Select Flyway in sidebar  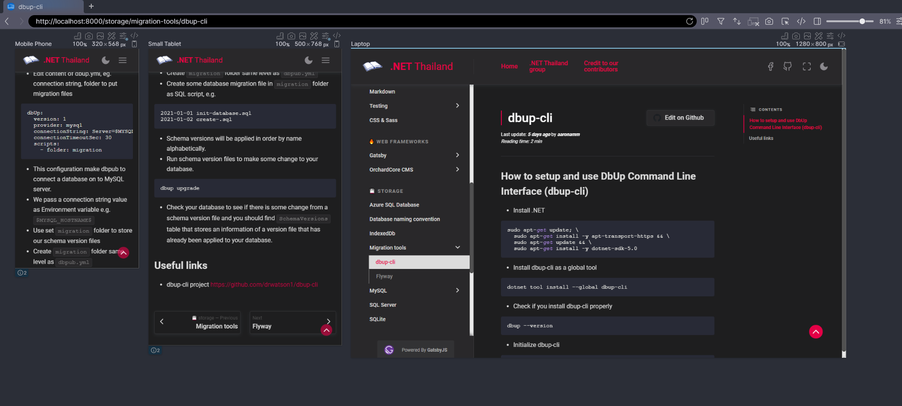point(385,276)
